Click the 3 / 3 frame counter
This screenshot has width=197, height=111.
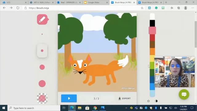pos(96,99)
